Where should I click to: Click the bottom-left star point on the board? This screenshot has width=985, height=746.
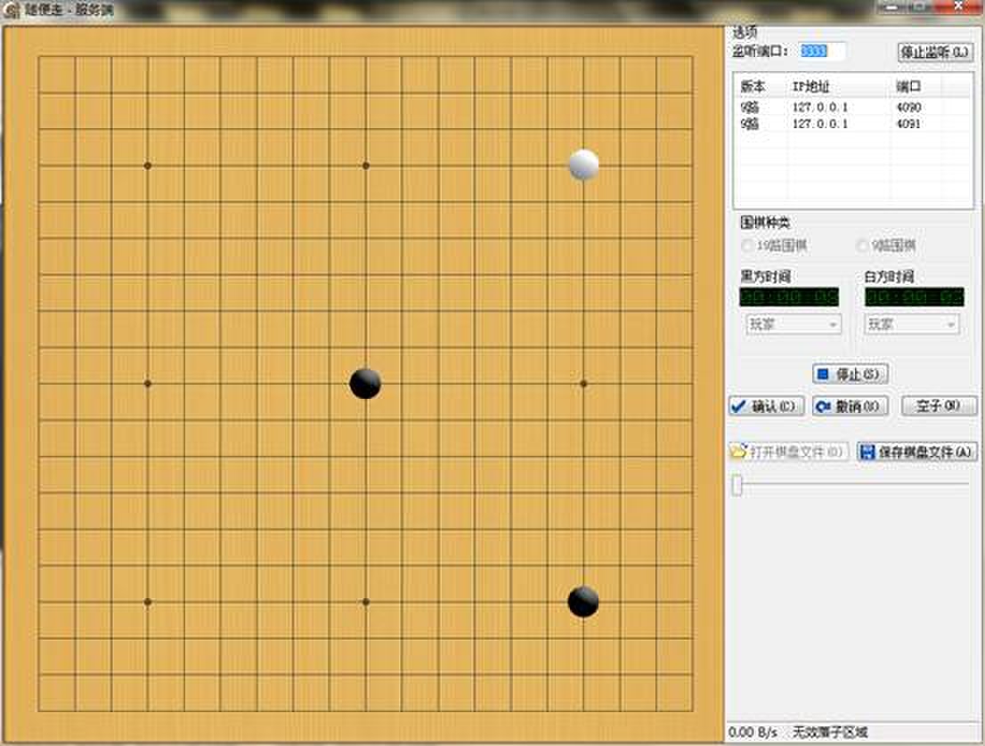pos(148,603)
